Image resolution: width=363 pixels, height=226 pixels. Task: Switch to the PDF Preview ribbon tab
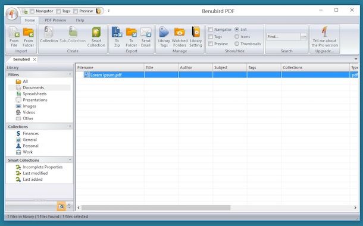click(55, 20)
